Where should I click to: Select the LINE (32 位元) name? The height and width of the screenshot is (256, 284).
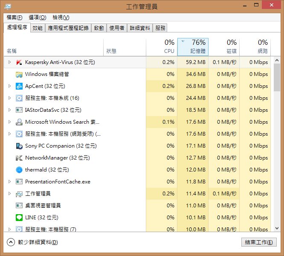pos(42,218)
